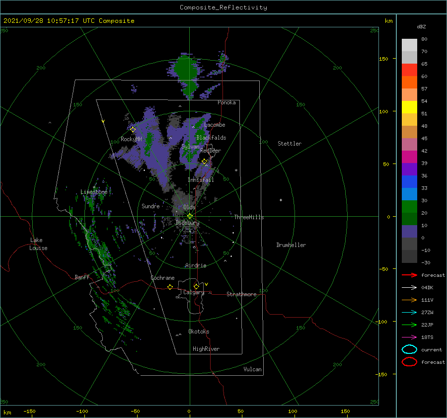447x418 pixels.
Task: Click the red forecast arrow legend icon
Action: click(409, 275)
